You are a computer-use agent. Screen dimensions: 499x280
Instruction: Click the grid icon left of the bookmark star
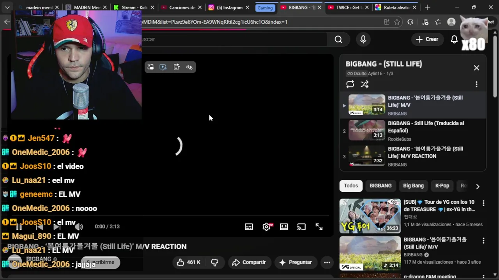click(386, 22)
